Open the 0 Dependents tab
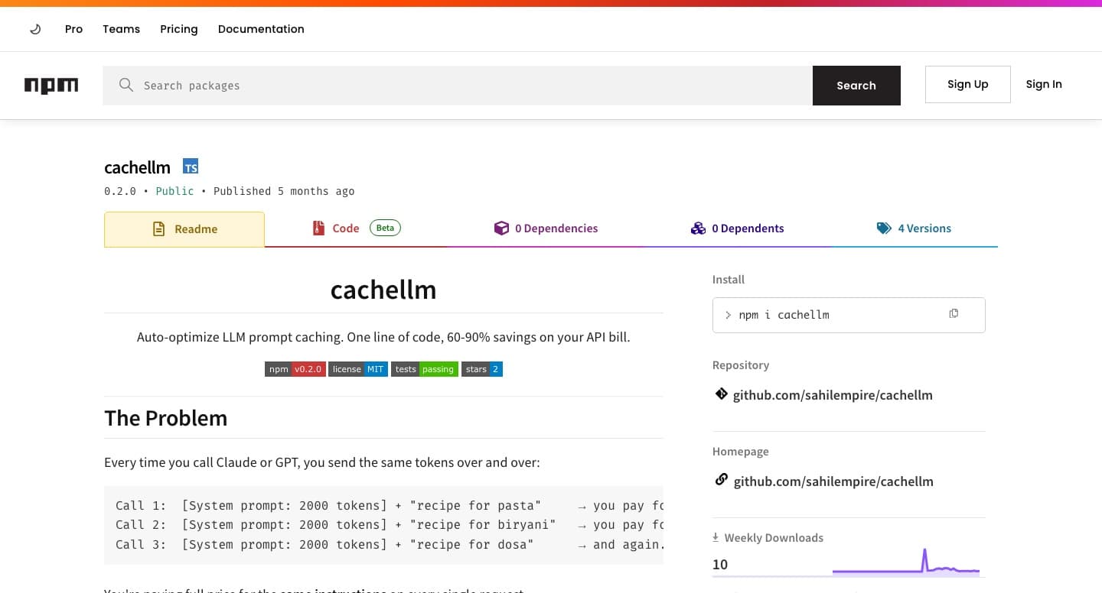Screen dimensions: 1102x593 [737, 228]
